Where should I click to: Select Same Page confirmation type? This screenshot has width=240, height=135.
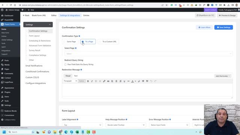point(70,42)
